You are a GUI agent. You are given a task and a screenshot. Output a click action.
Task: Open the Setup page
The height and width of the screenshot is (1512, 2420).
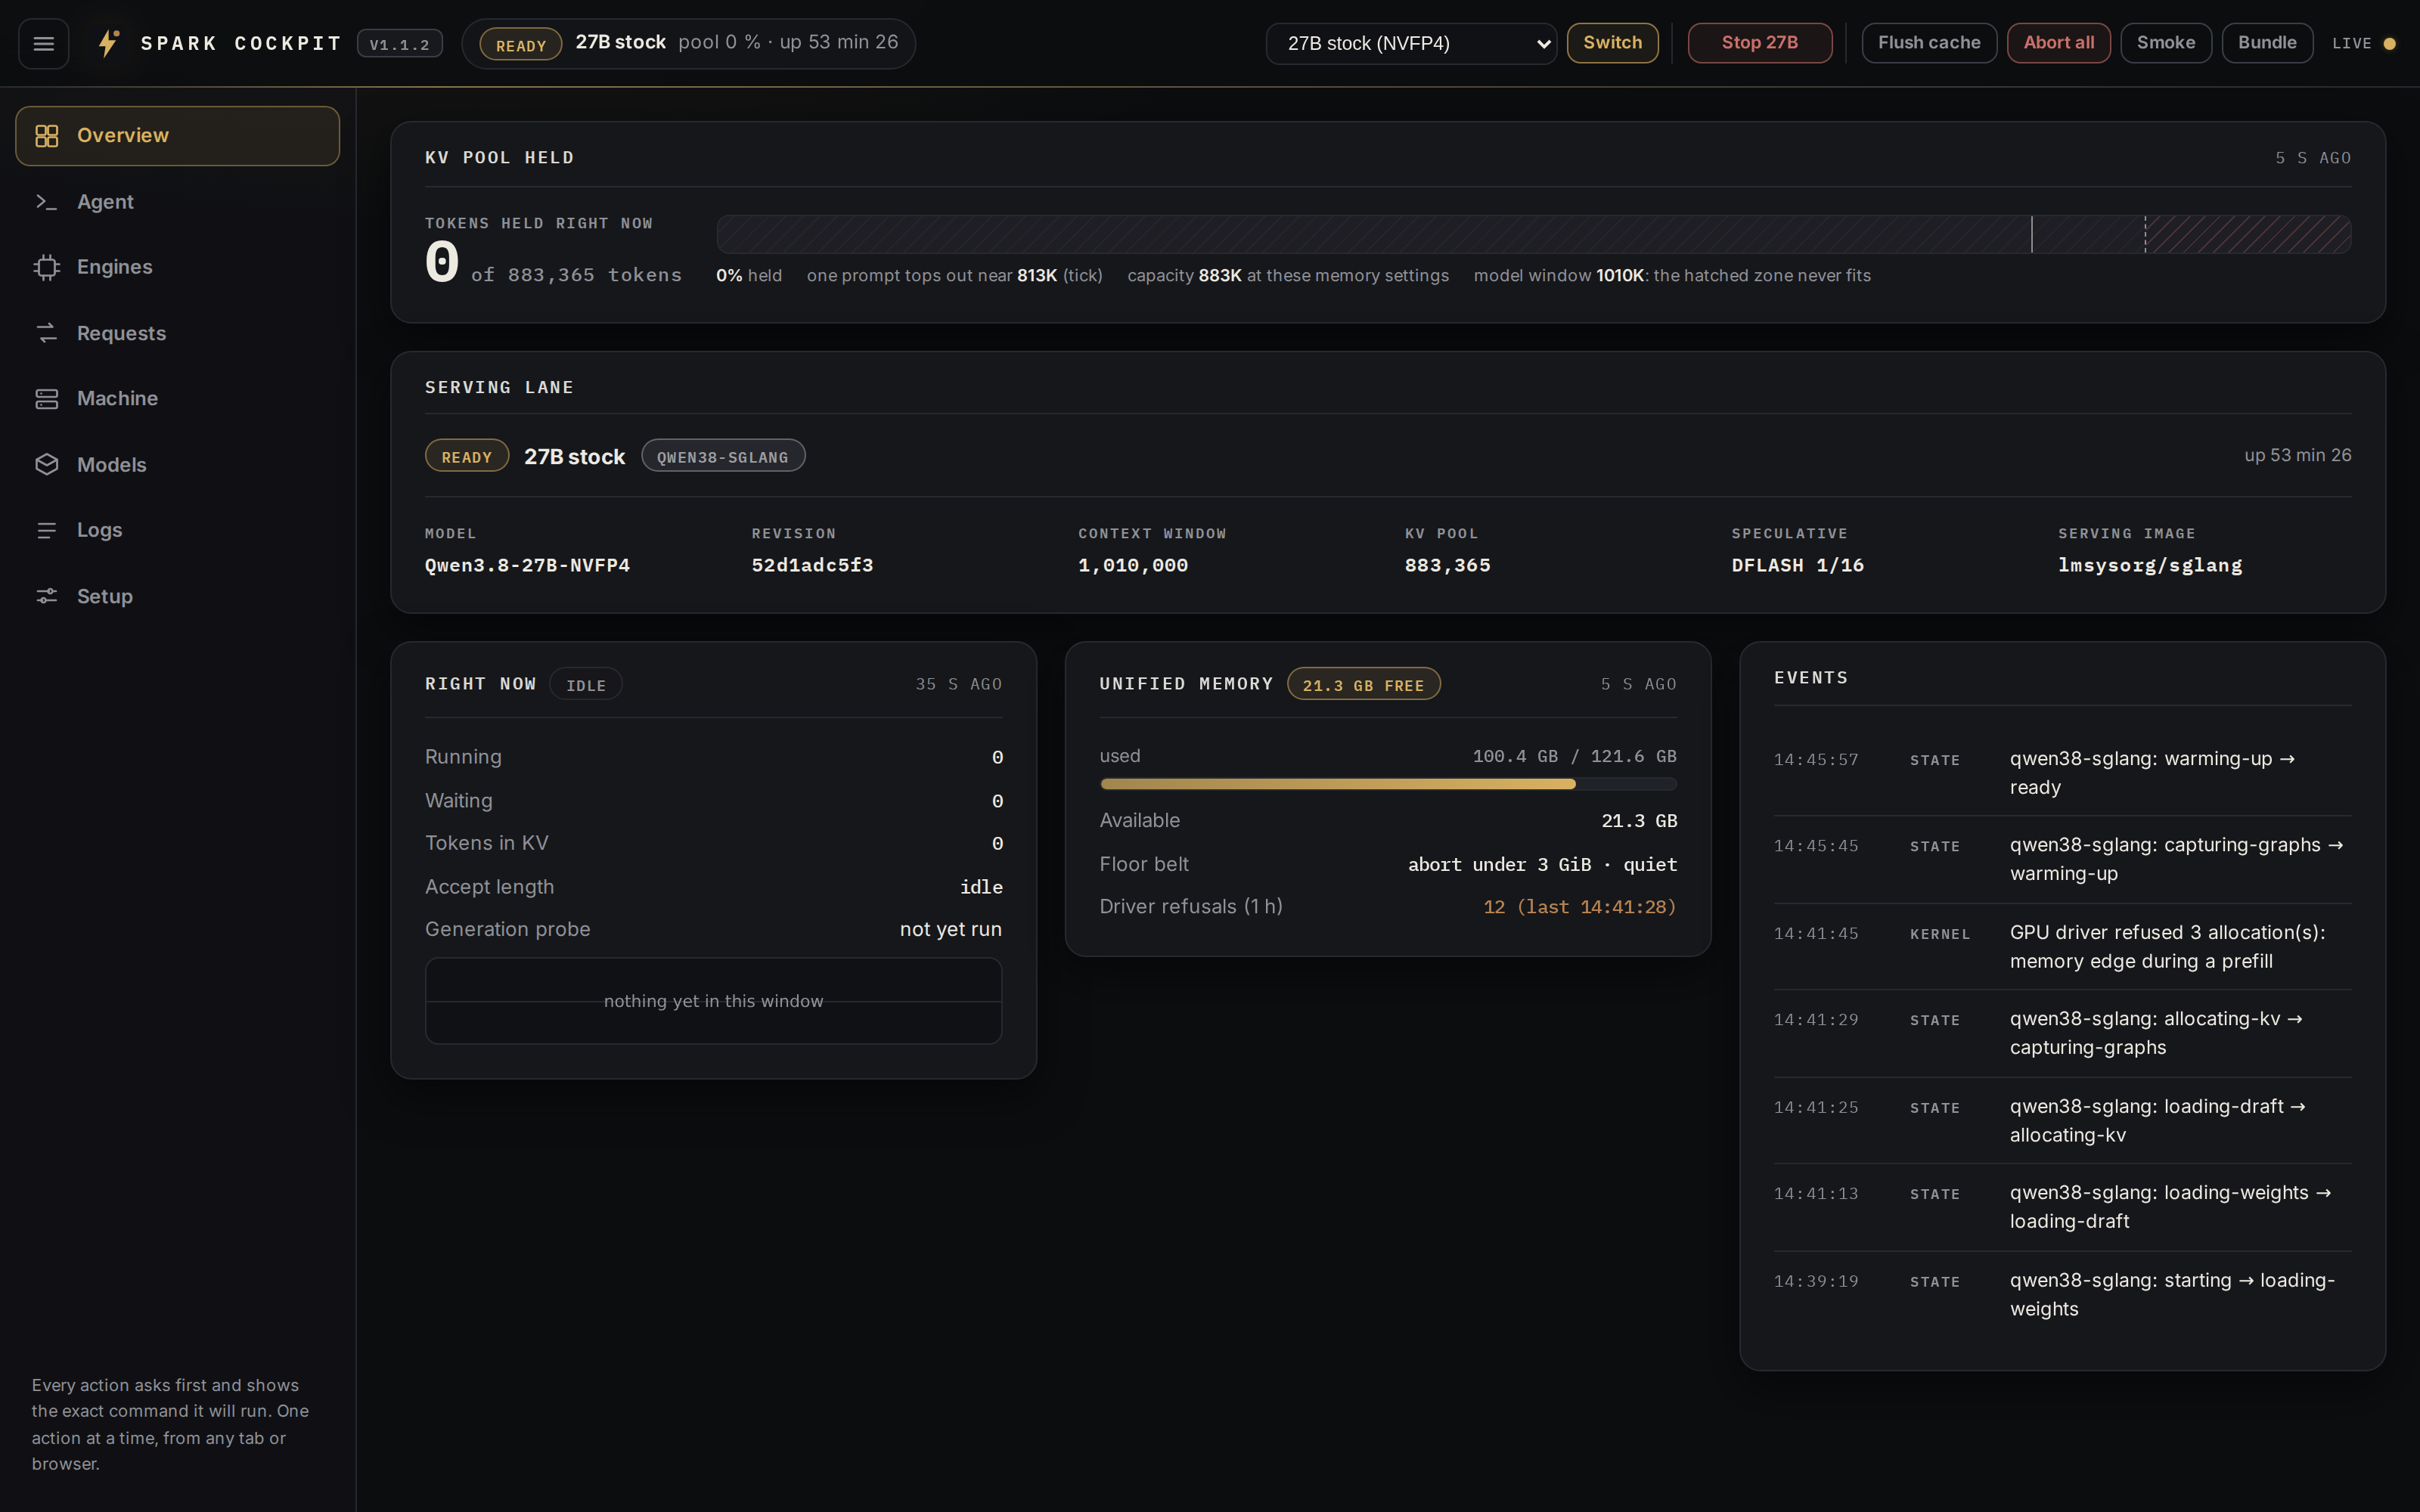coord(177,596)
